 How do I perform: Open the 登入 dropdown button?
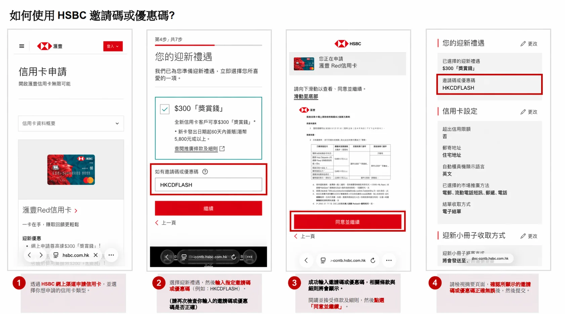[113, 46]
